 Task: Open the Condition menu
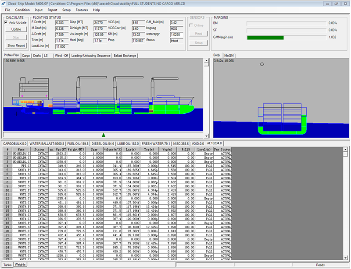(x=22, y=10)
